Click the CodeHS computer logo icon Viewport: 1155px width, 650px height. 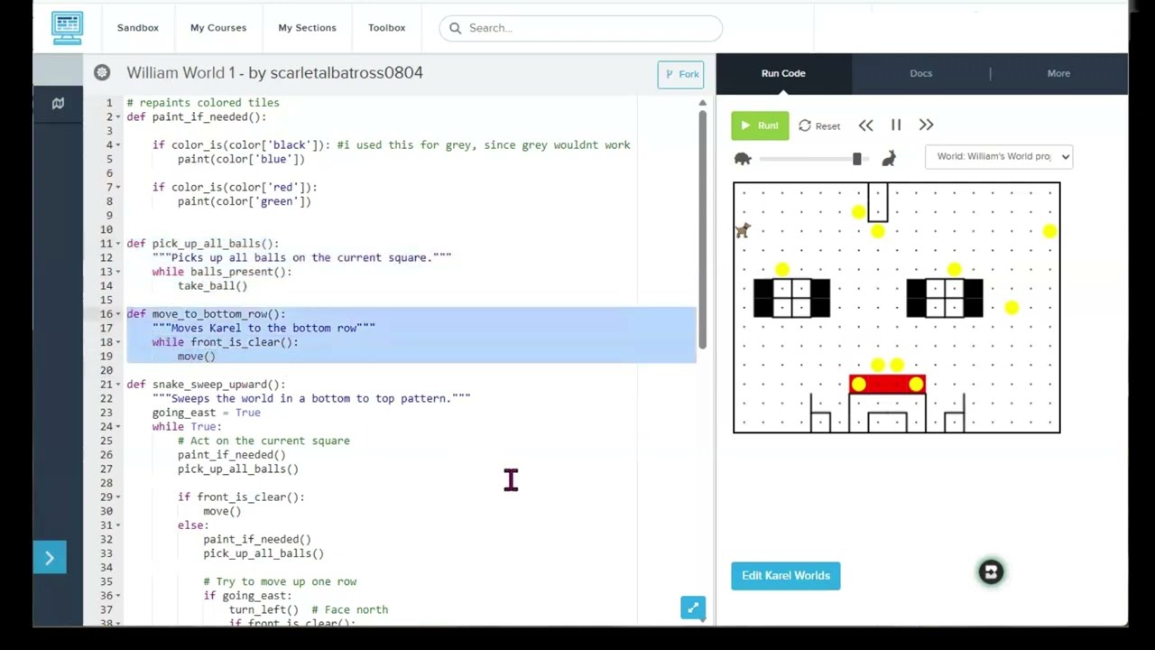pos(67,27)
